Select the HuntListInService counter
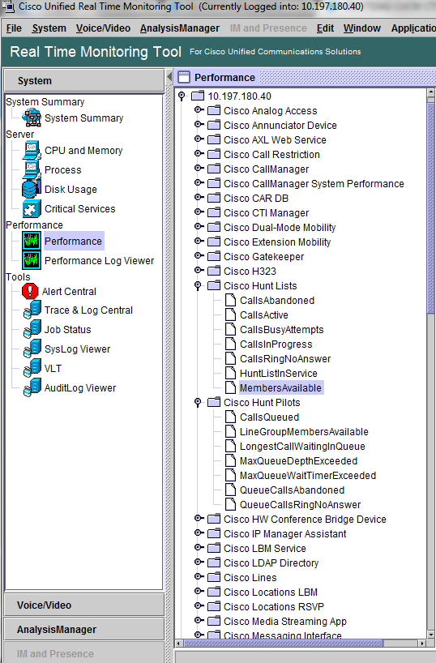Viewport: 436px width, 663px height. 278,374
